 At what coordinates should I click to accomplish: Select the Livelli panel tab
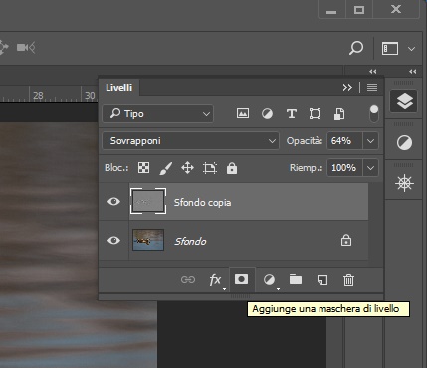tap(118, 88)
